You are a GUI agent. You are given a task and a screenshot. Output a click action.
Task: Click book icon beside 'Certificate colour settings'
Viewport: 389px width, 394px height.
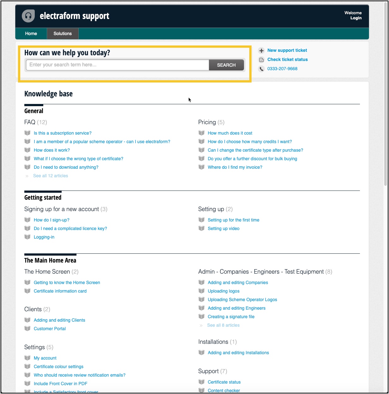pos(27,366)
